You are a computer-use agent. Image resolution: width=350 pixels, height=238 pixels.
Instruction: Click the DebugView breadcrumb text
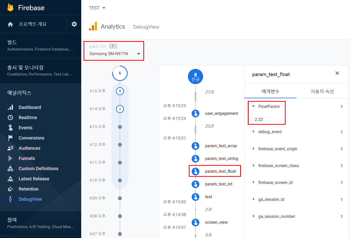coord(146,27)
